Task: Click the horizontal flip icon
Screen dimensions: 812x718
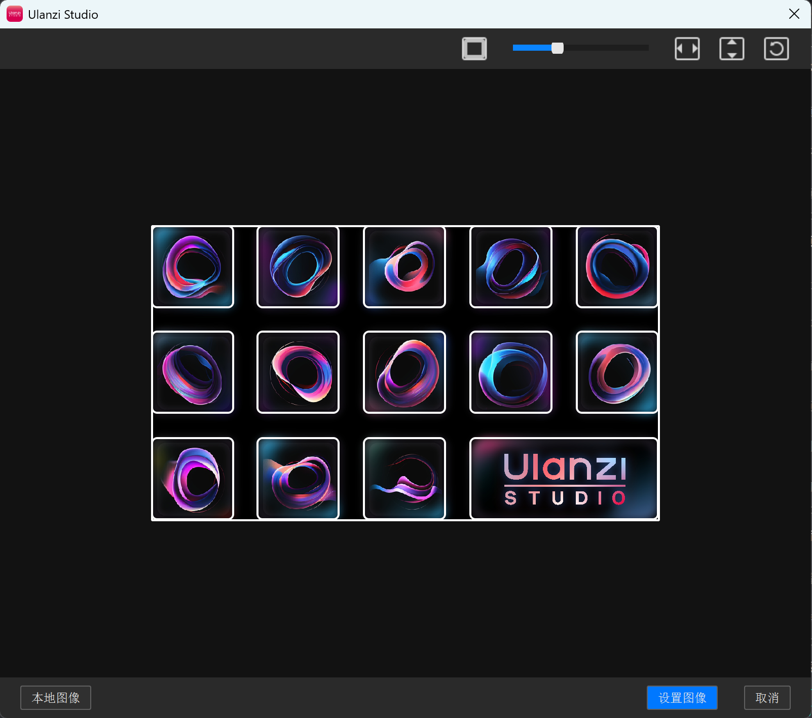Action: [x=687, y=49]
